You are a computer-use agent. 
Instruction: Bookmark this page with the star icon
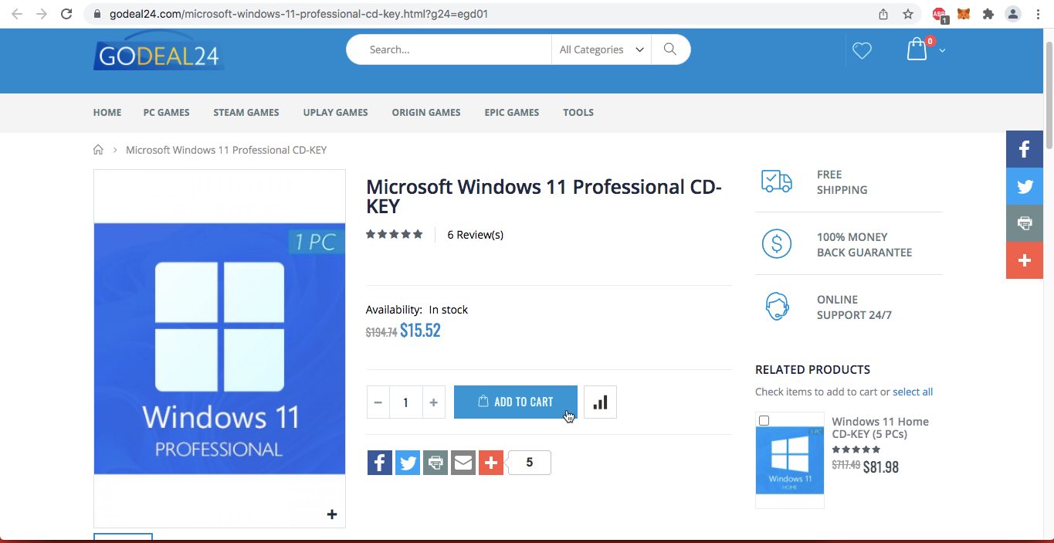tap(908, 14)
